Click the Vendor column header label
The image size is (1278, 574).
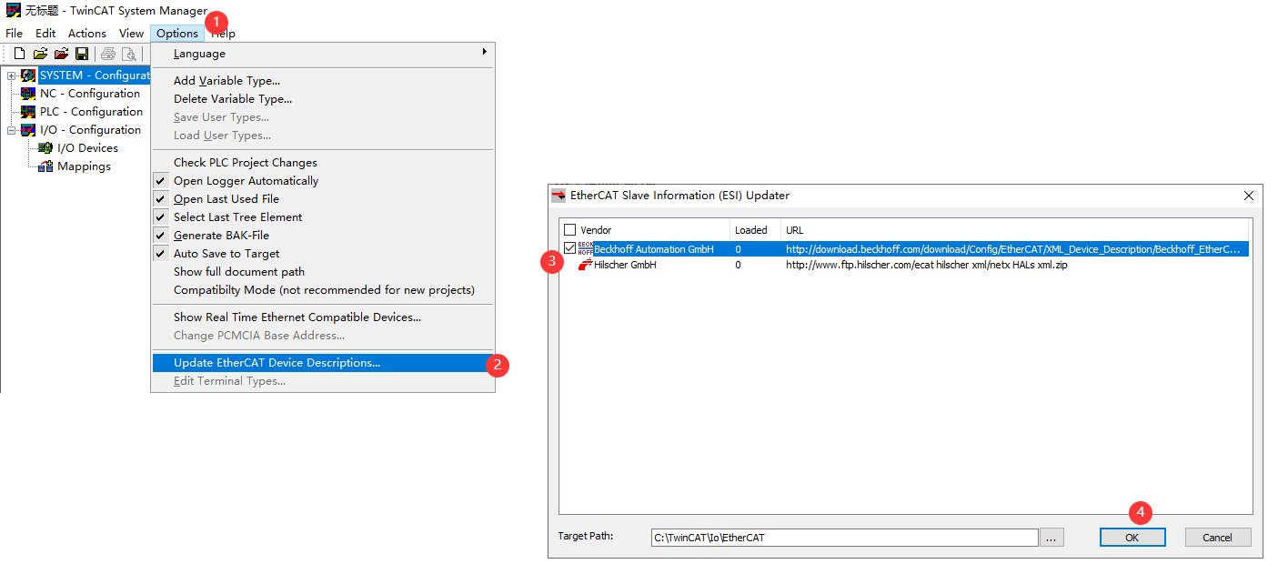tap(596, 230)
